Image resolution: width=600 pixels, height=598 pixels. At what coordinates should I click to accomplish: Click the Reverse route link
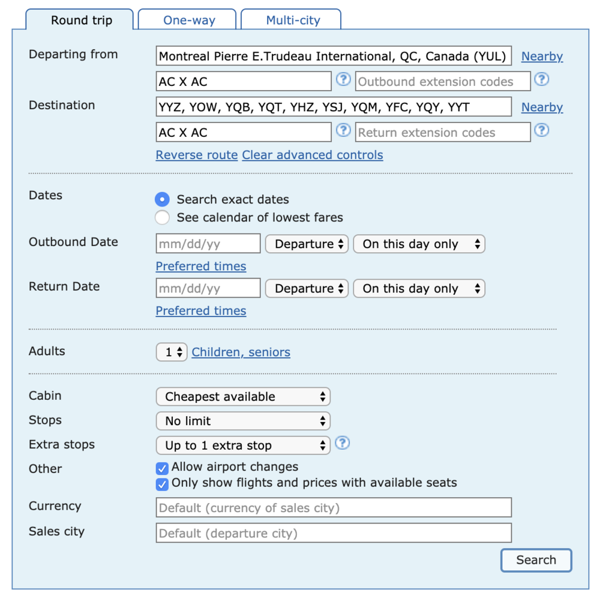(197, 155)
